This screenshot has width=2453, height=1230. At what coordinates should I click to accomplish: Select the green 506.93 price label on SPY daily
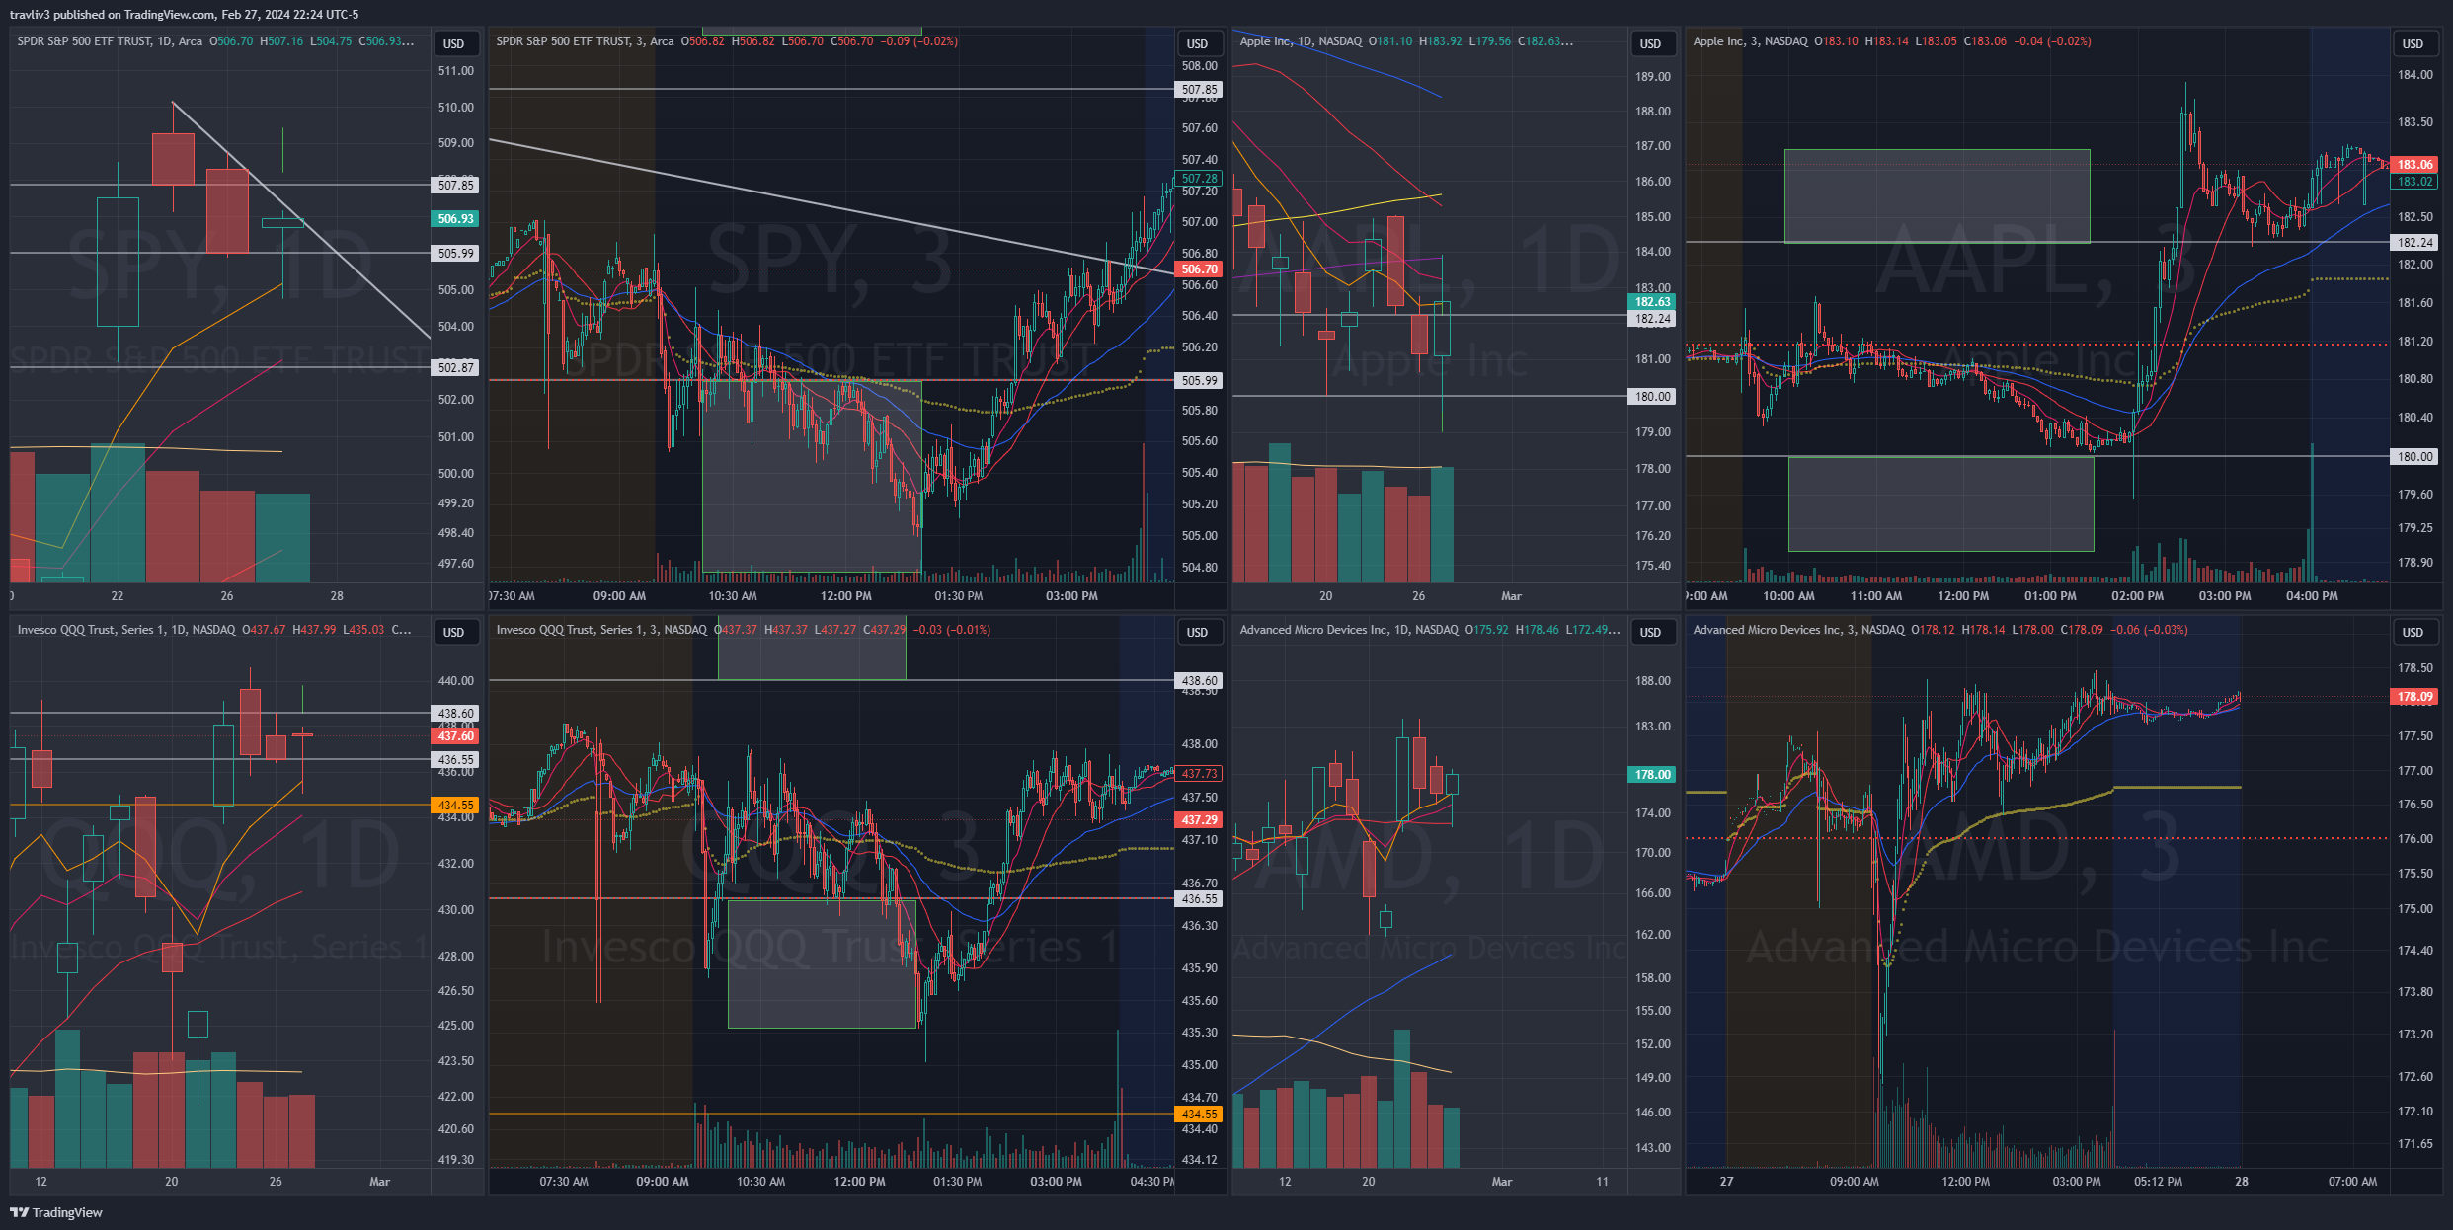455,219
